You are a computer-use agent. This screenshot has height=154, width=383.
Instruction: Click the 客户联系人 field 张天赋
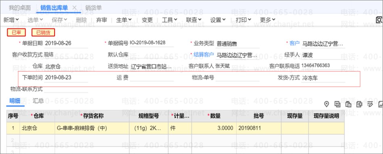(238, 66)
